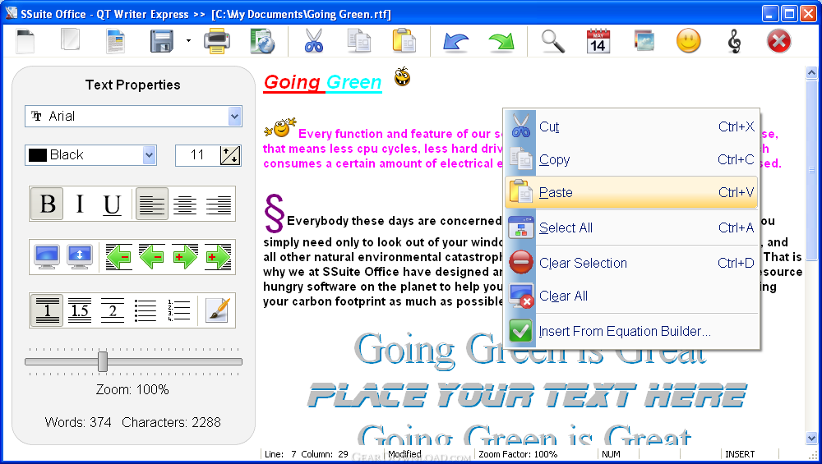Click the first monitor view icon
The image size is (822, 464).
coord(47,256)
